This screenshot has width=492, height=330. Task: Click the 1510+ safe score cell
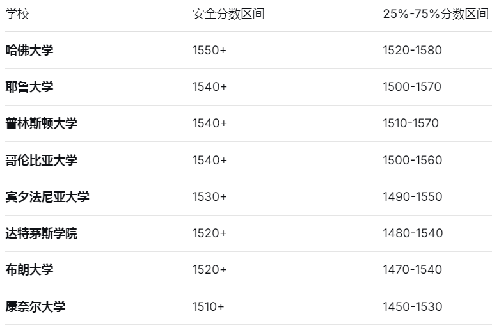point(209,307)
